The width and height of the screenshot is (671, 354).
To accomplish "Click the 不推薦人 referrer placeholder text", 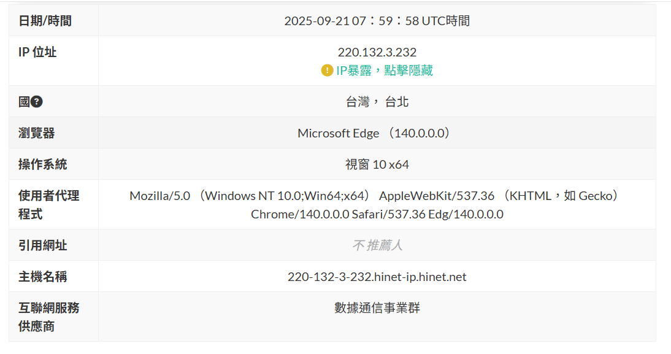I will tap(377, 245).
